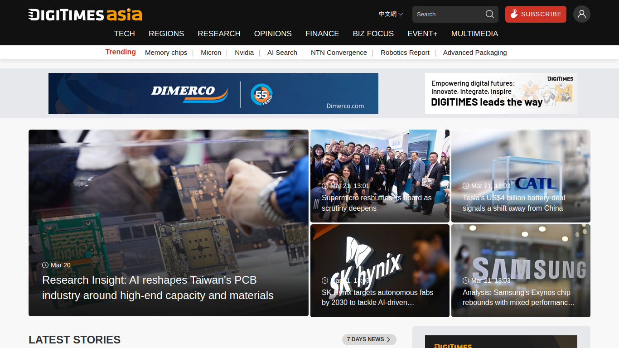Click the Nvidia trending link
The image size is (619, 348).
point(244,53)
